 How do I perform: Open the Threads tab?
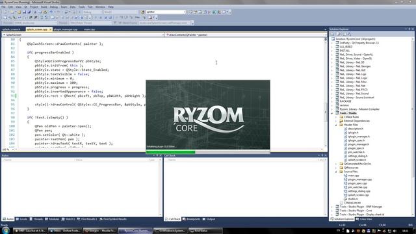coord(36,219)
